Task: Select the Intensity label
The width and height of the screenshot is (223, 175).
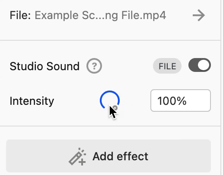Action: coord(32,101)
